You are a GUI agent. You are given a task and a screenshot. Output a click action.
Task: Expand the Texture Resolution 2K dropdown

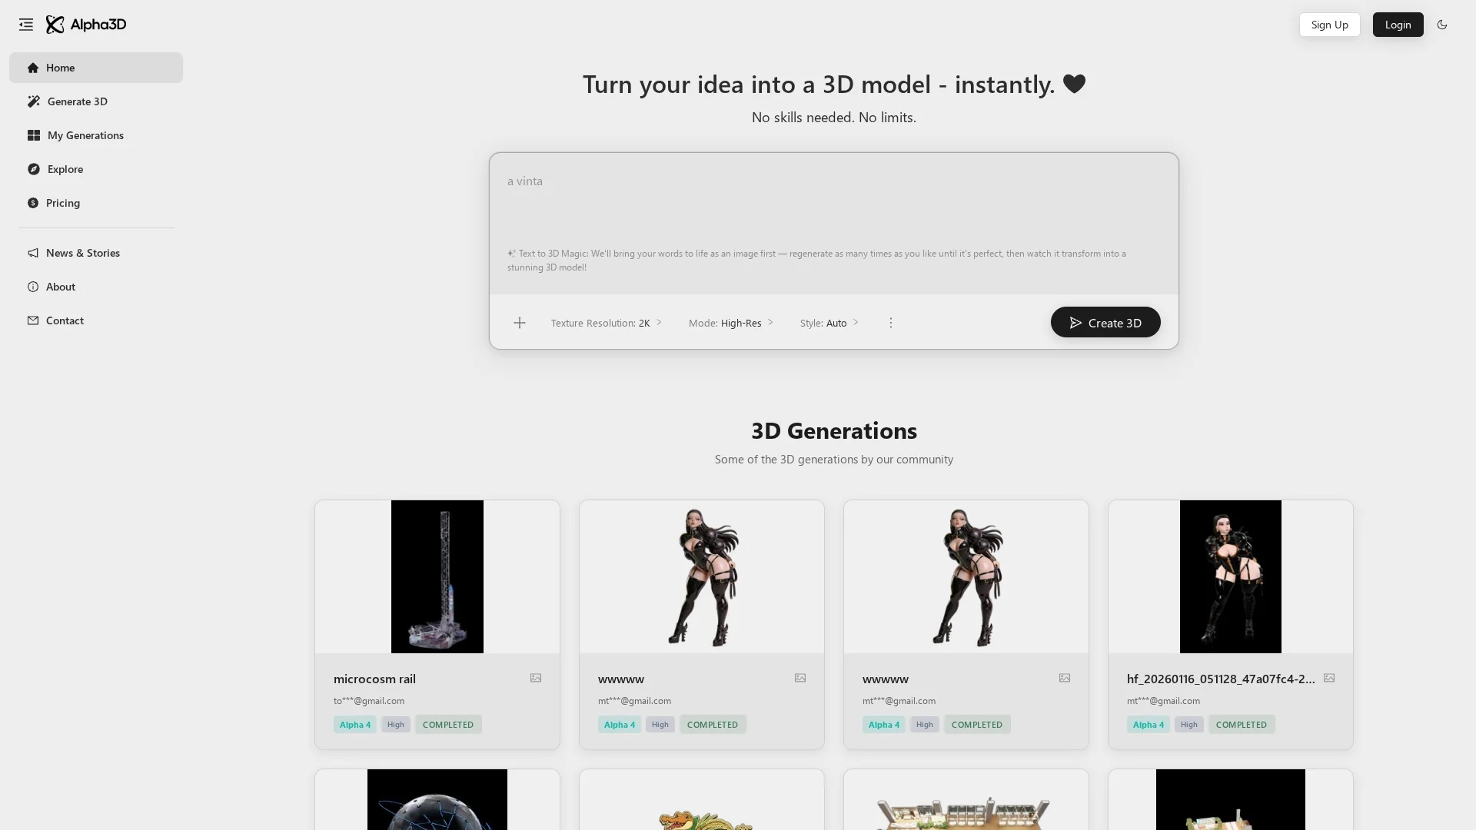coord(606,323)
